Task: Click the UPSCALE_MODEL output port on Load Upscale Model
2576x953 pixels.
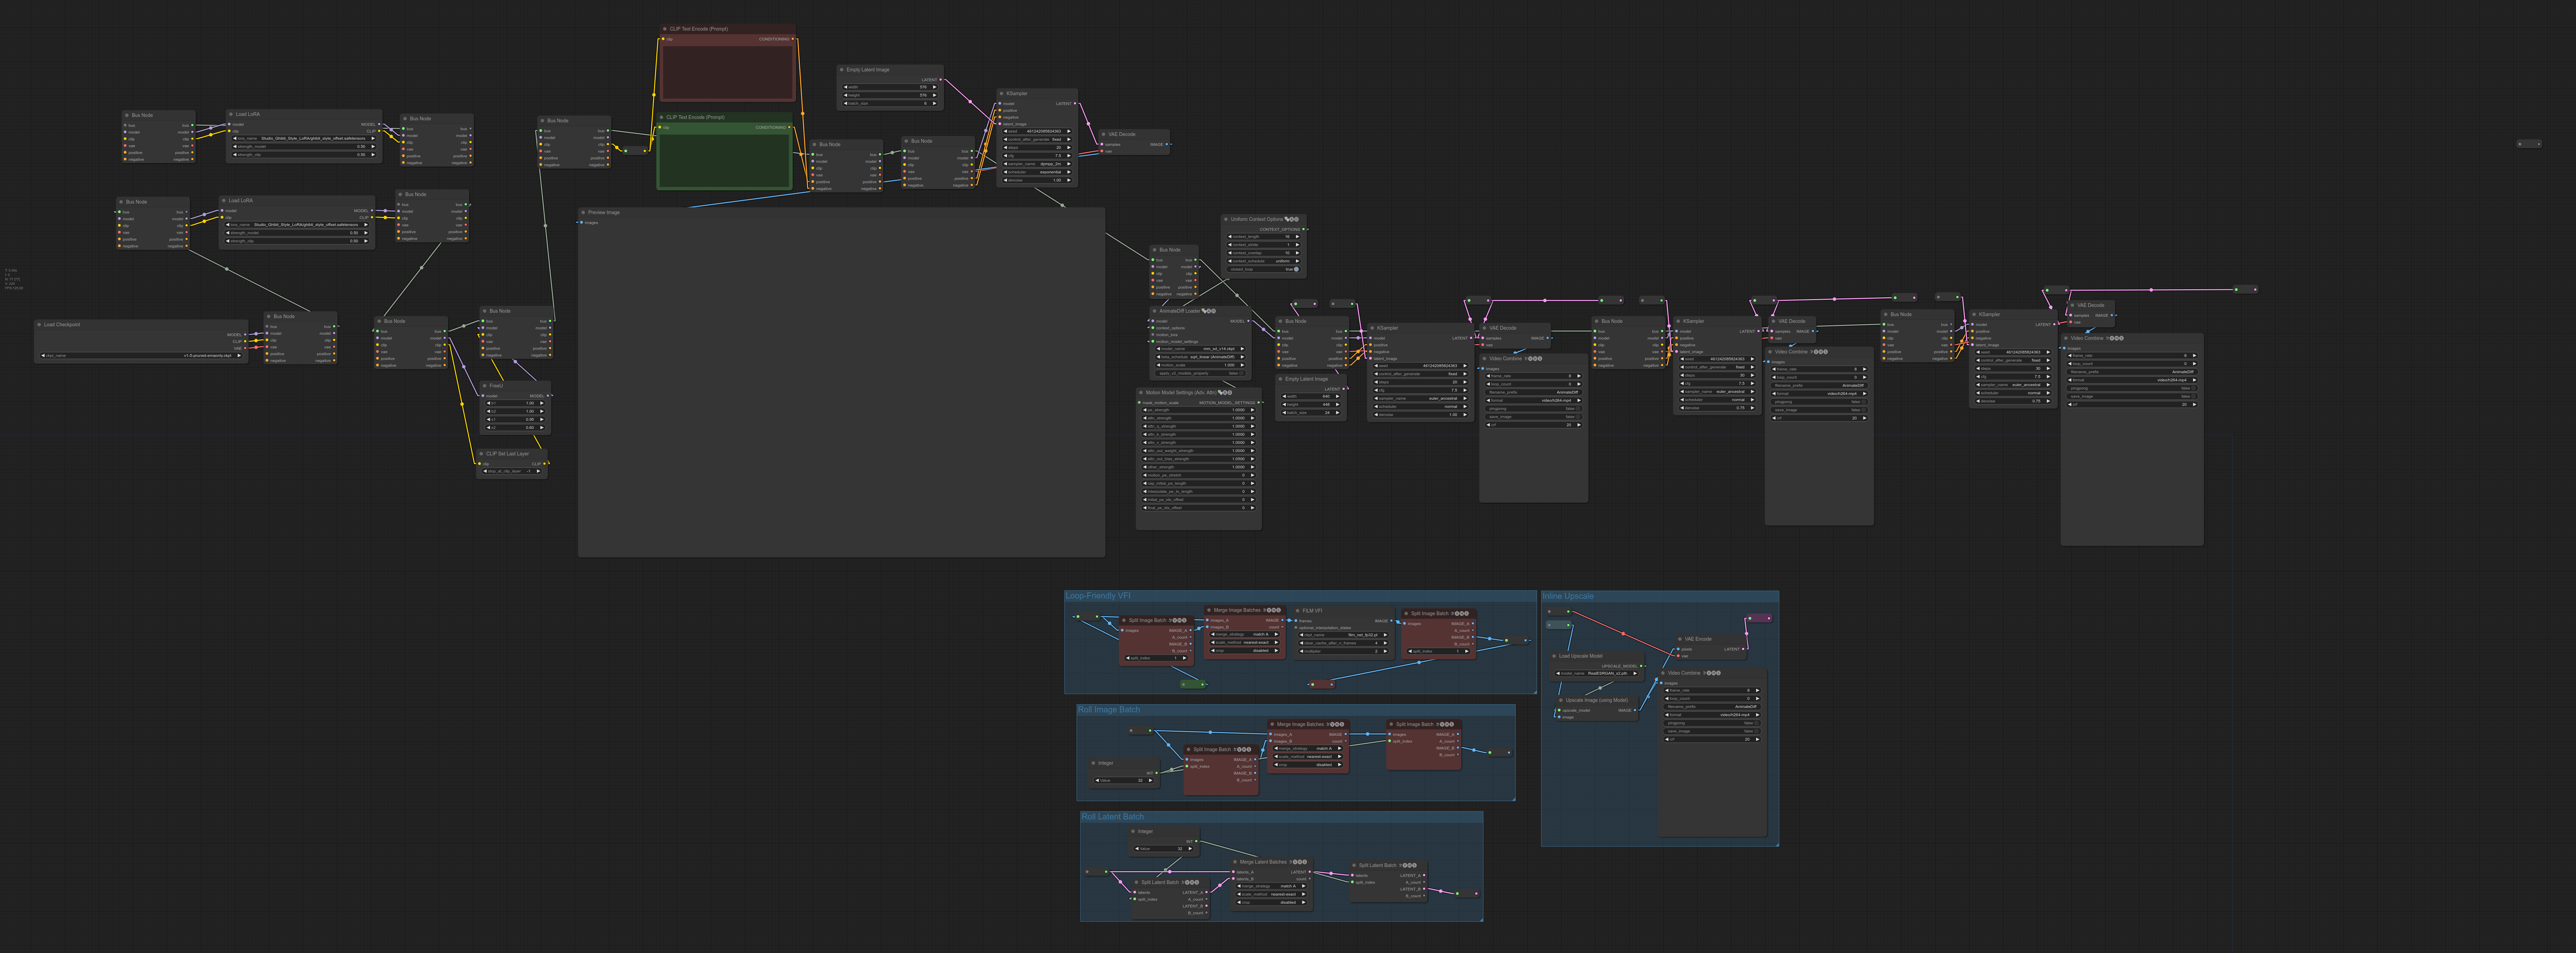Action: (x=1641, y=665)
